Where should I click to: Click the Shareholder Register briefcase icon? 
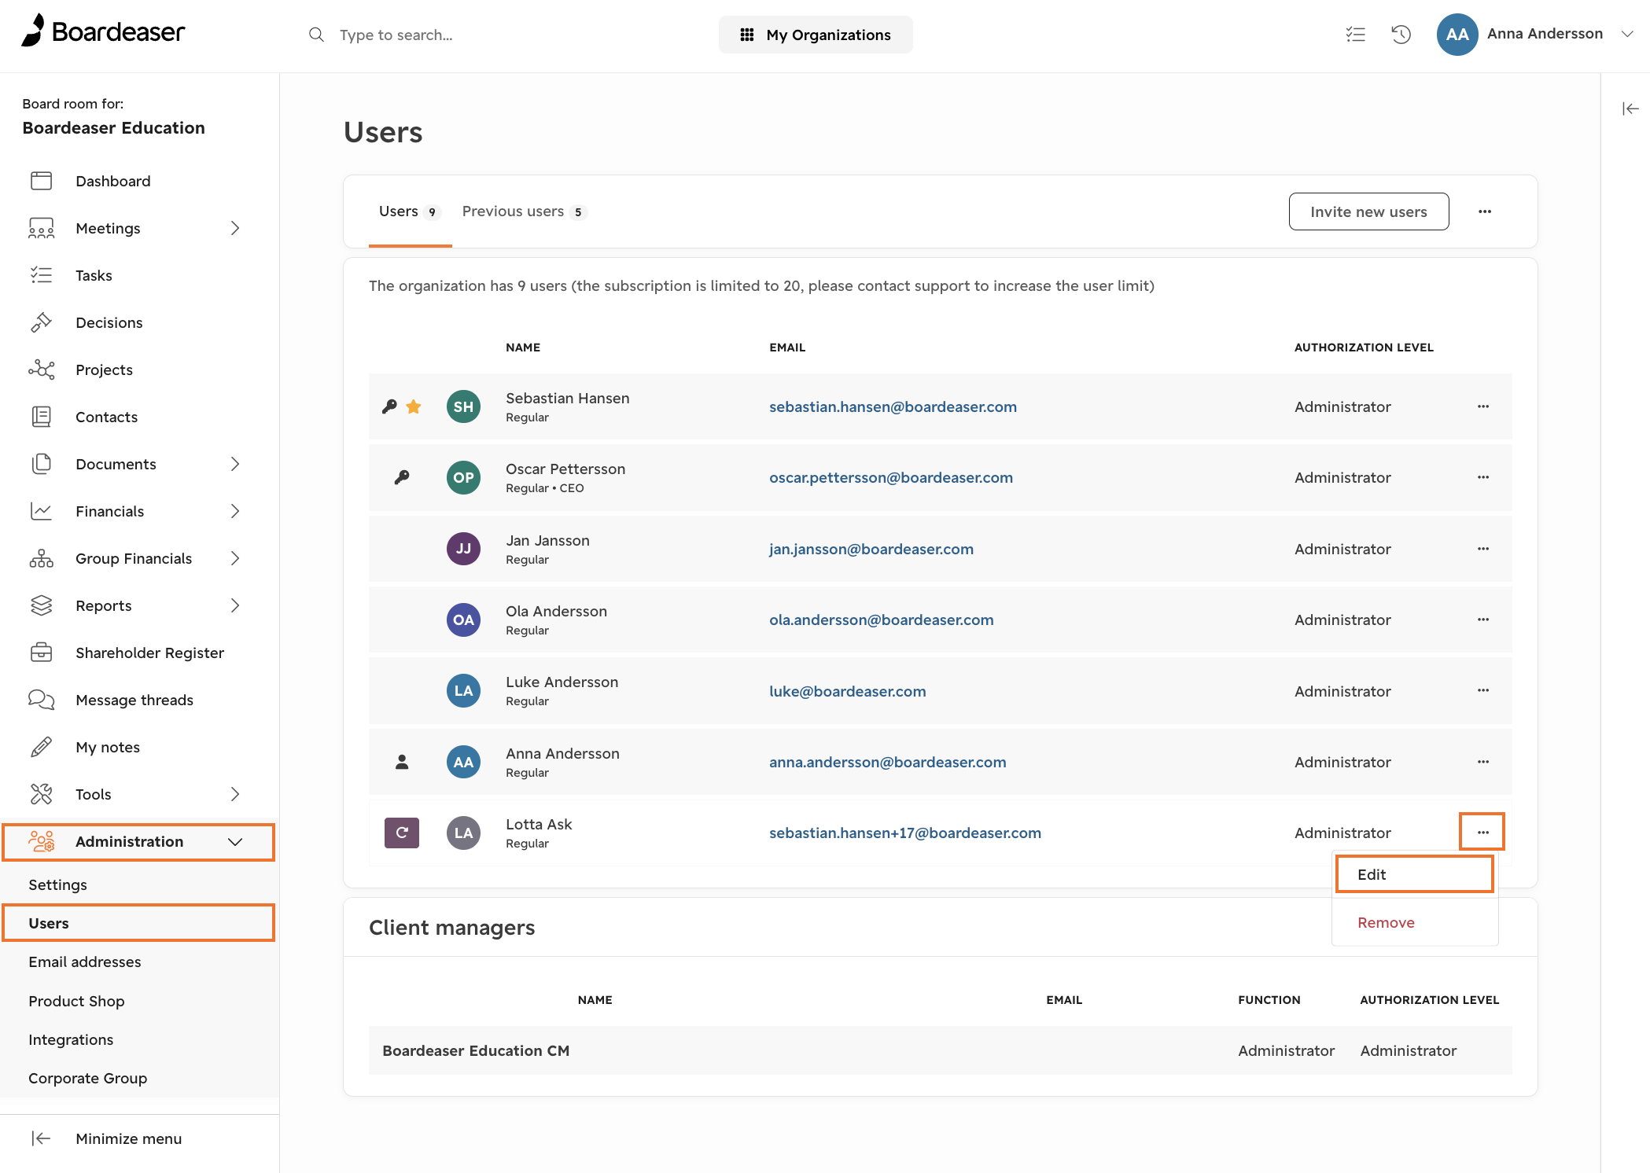click(x=41, y=653)
